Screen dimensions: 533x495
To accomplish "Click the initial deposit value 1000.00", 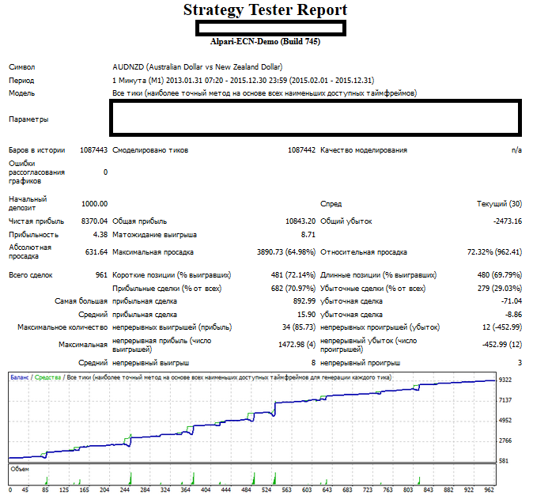I will point(94,204).
